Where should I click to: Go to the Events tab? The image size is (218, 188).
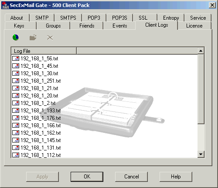point(120,26)
